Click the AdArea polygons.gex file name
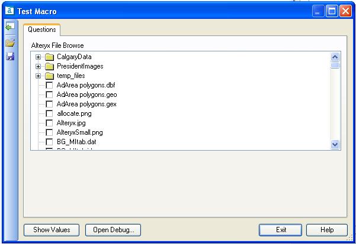 point(86,105)
